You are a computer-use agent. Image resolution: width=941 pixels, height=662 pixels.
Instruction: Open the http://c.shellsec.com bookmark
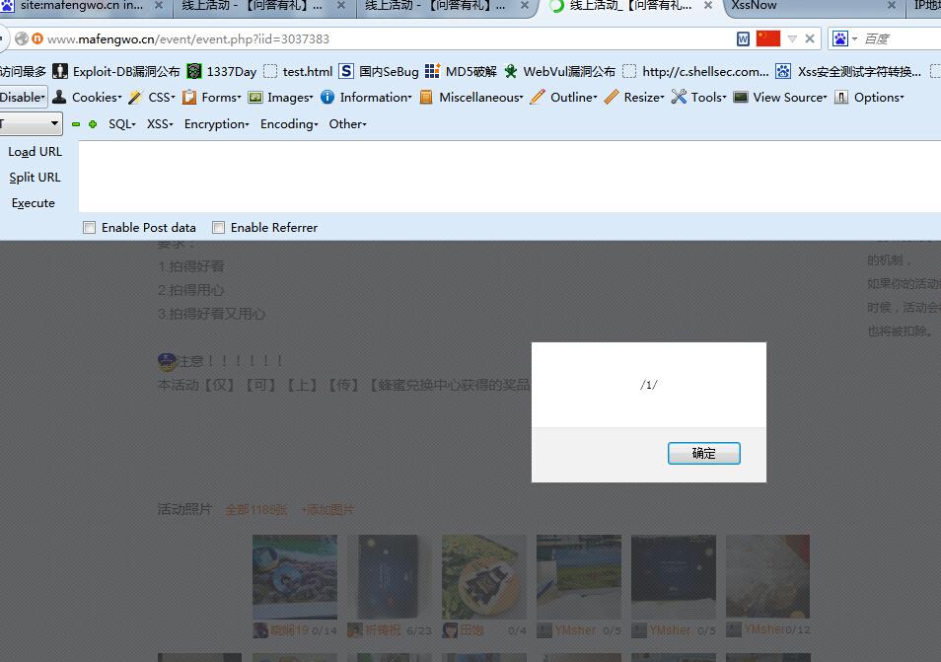coord(696,71)
